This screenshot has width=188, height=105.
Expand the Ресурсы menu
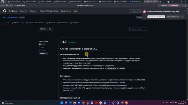click(34, 11)
